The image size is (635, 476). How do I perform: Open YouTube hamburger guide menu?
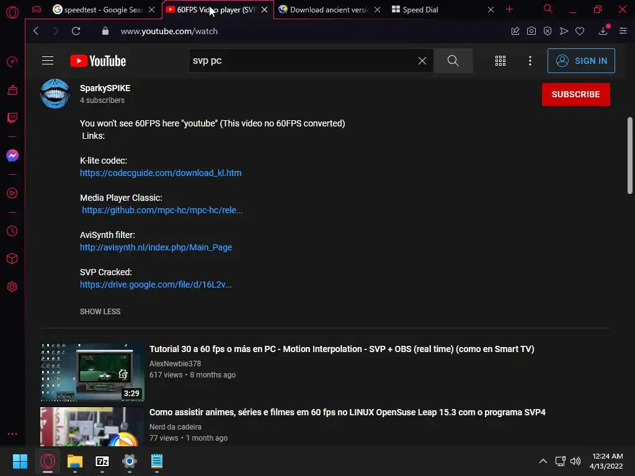pos(48,61)
